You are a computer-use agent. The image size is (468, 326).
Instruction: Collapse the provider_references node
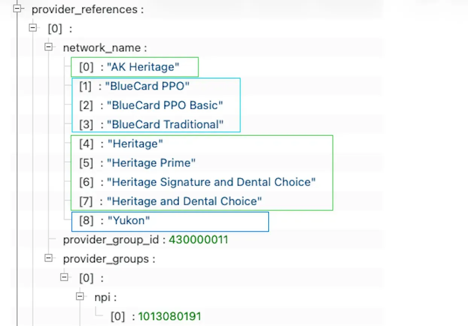17,9
